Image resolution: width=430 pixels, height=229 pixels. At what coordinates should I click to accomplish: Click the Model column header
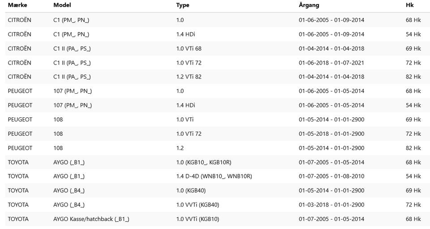[62, 5]
